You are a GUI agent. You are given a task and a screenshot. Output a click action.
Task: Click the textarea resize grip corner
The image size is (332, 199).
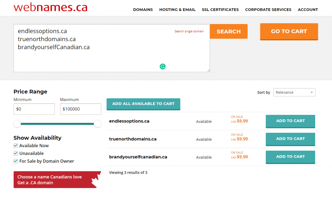[x=208, y=71]
